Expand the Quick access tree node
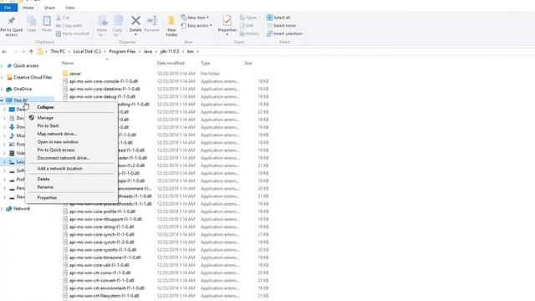This screenshot has height=301, width=535. click(2, 65)
